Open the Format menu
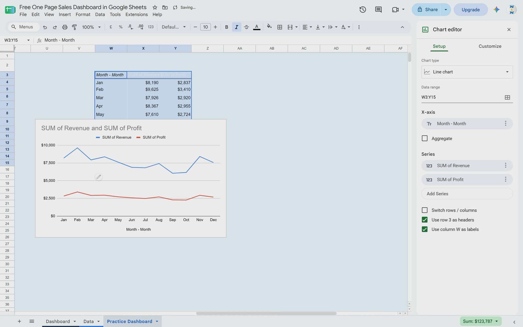523x327 pixels. point(83,14)
